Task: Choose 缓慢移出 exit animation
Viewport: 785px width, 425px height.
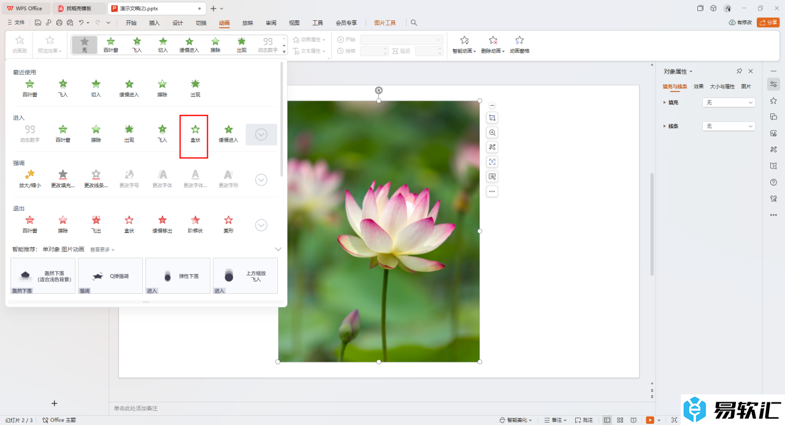Action: (162, 224)
